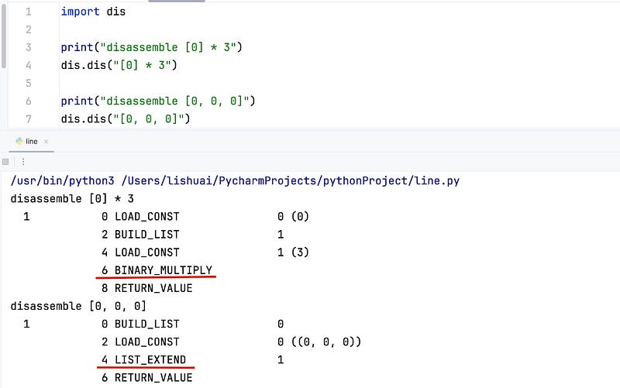Click the underlined LIST_EXTEND output text
This screenshot has width=620, height=388.
[x=150, y=359]
